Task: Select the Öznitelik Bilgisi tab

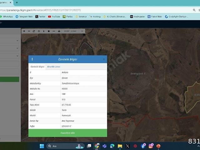Action: click(37, 67)
